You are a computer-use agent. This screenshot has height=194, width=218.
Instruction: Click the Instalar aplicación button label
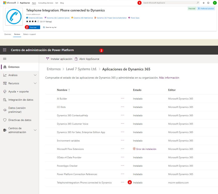[61, 59]
